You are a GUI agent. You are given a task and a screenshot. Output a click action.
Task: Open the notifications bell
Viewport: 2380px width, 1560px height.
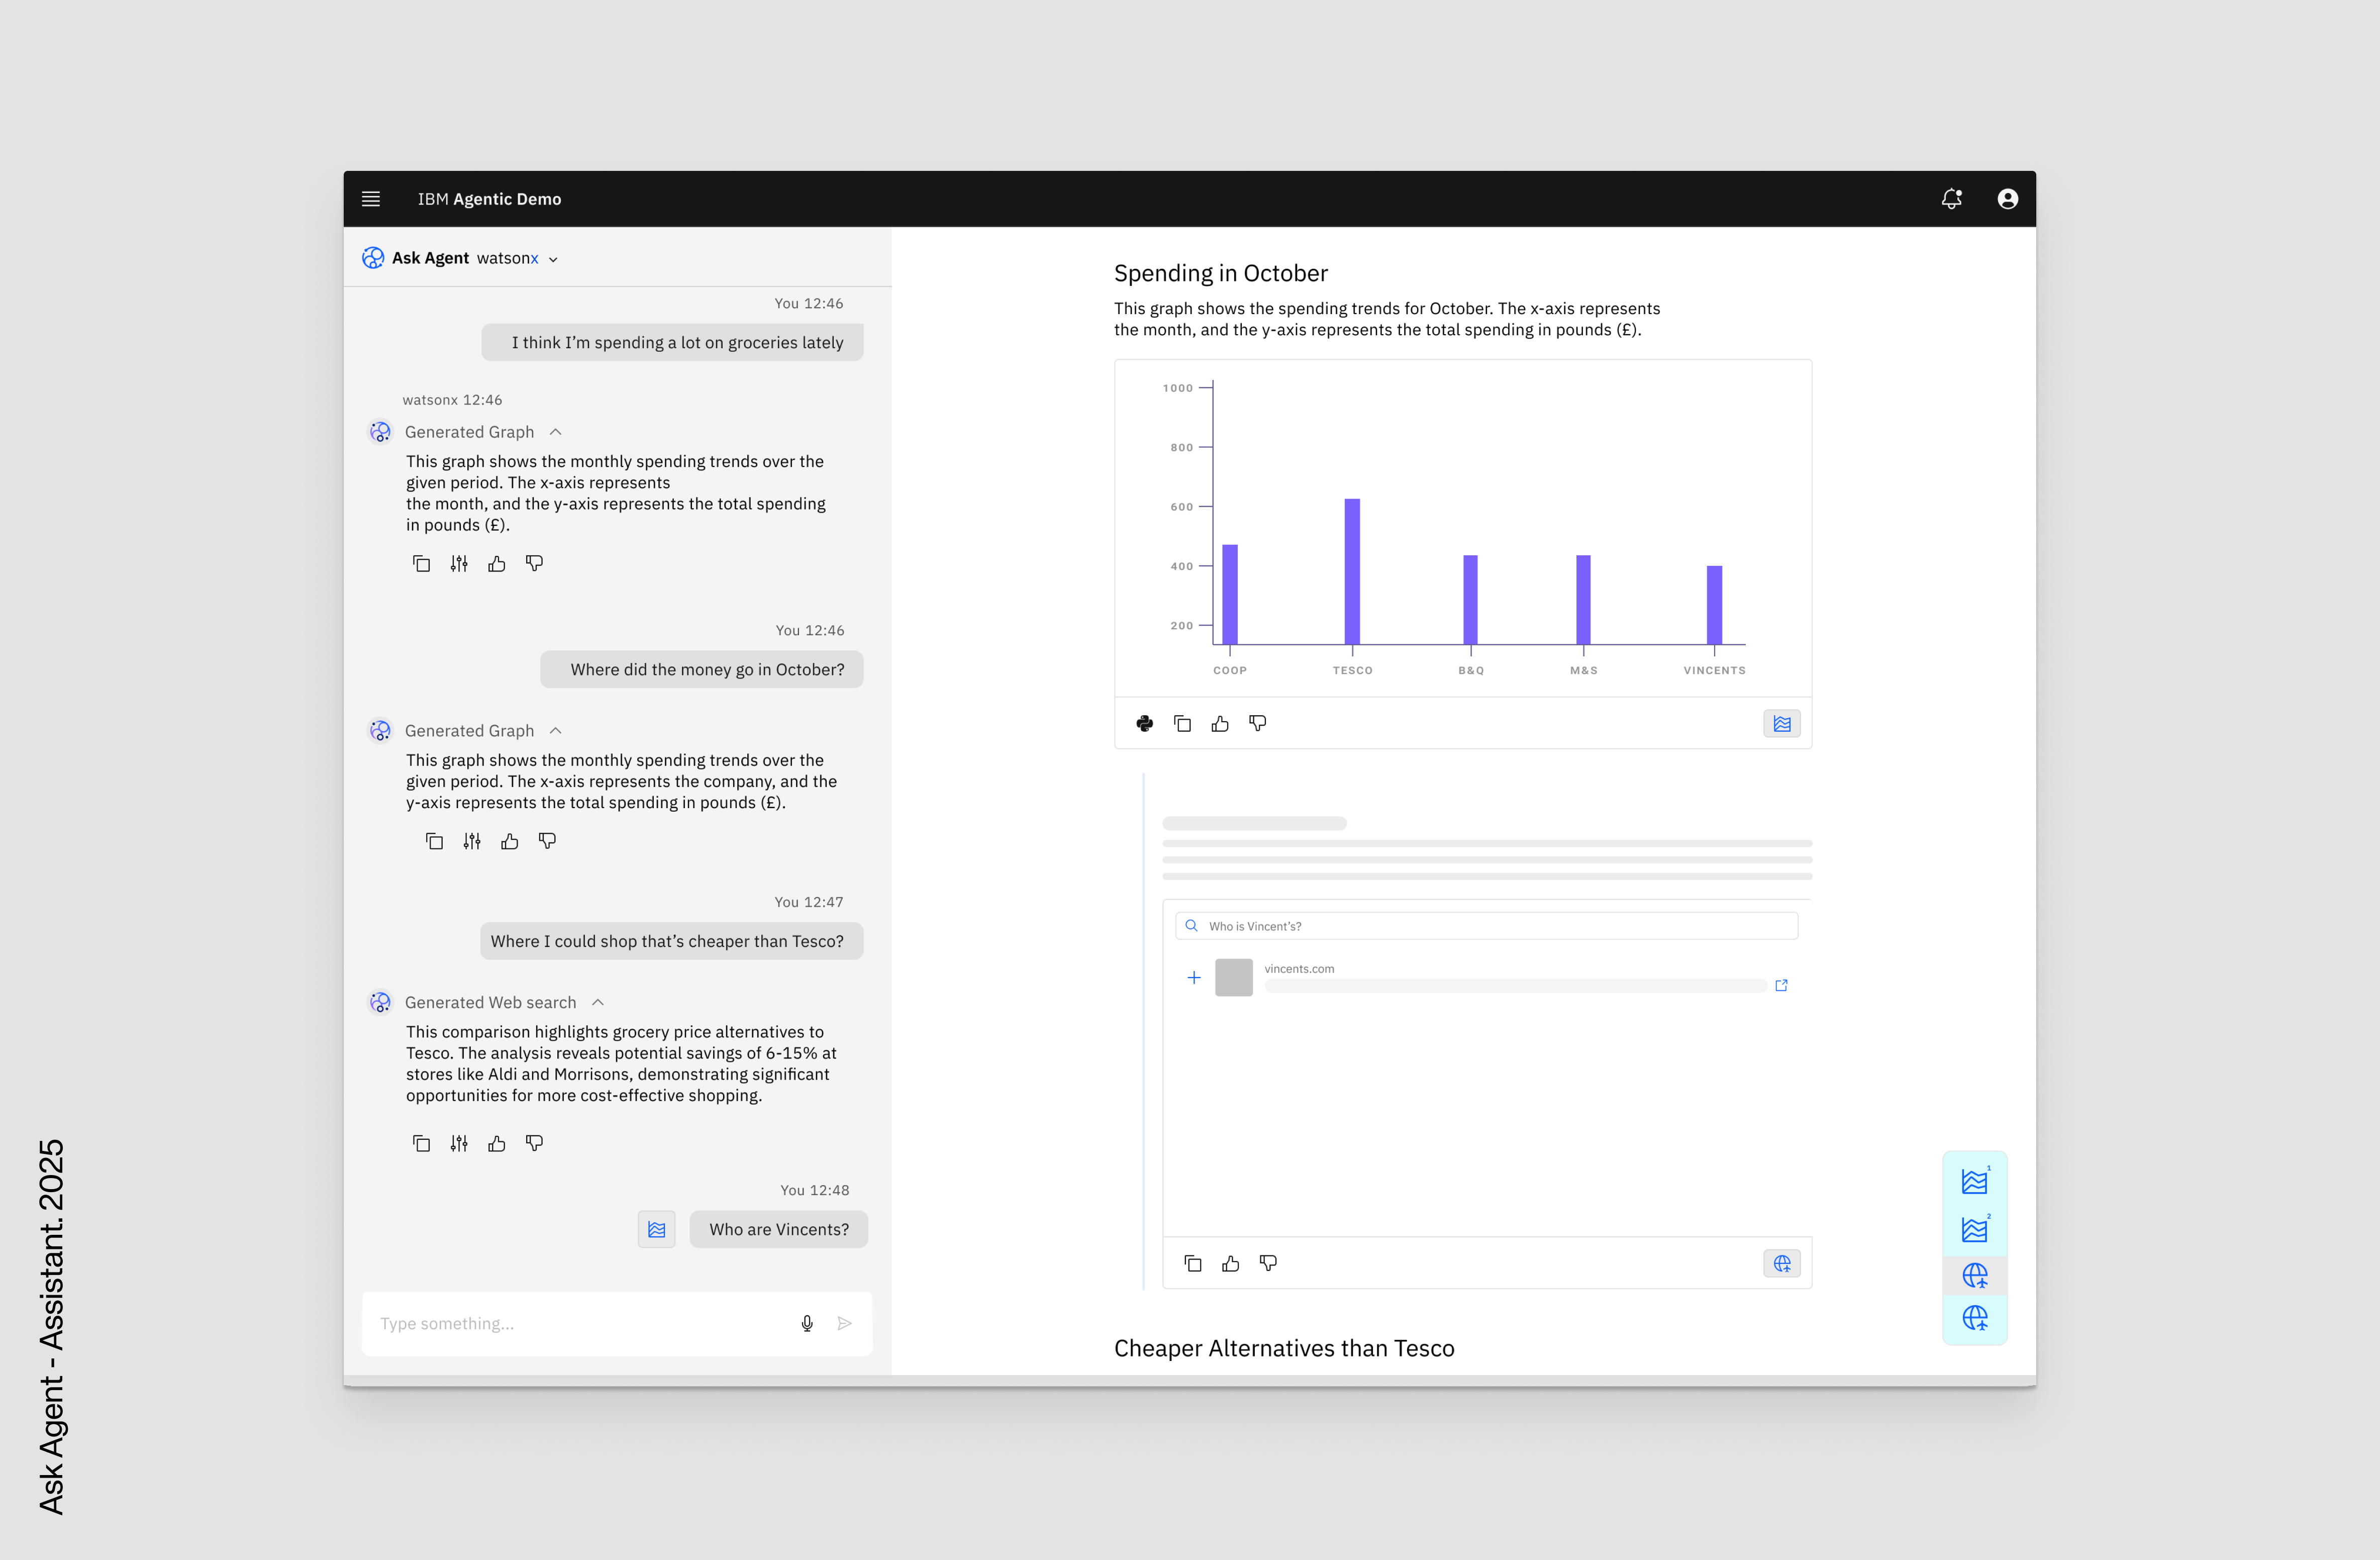coord(1951,199)
